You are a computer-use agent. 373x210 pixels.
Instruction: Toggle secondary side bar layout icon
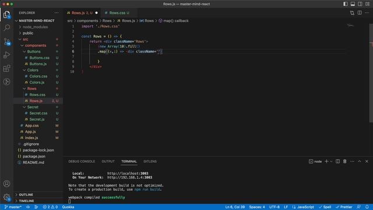(360, 4)
